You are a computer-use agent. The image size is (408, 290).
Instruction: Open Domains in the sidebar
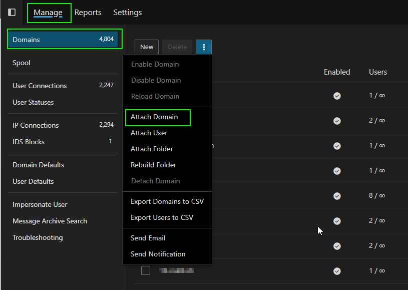pos(63,40)
